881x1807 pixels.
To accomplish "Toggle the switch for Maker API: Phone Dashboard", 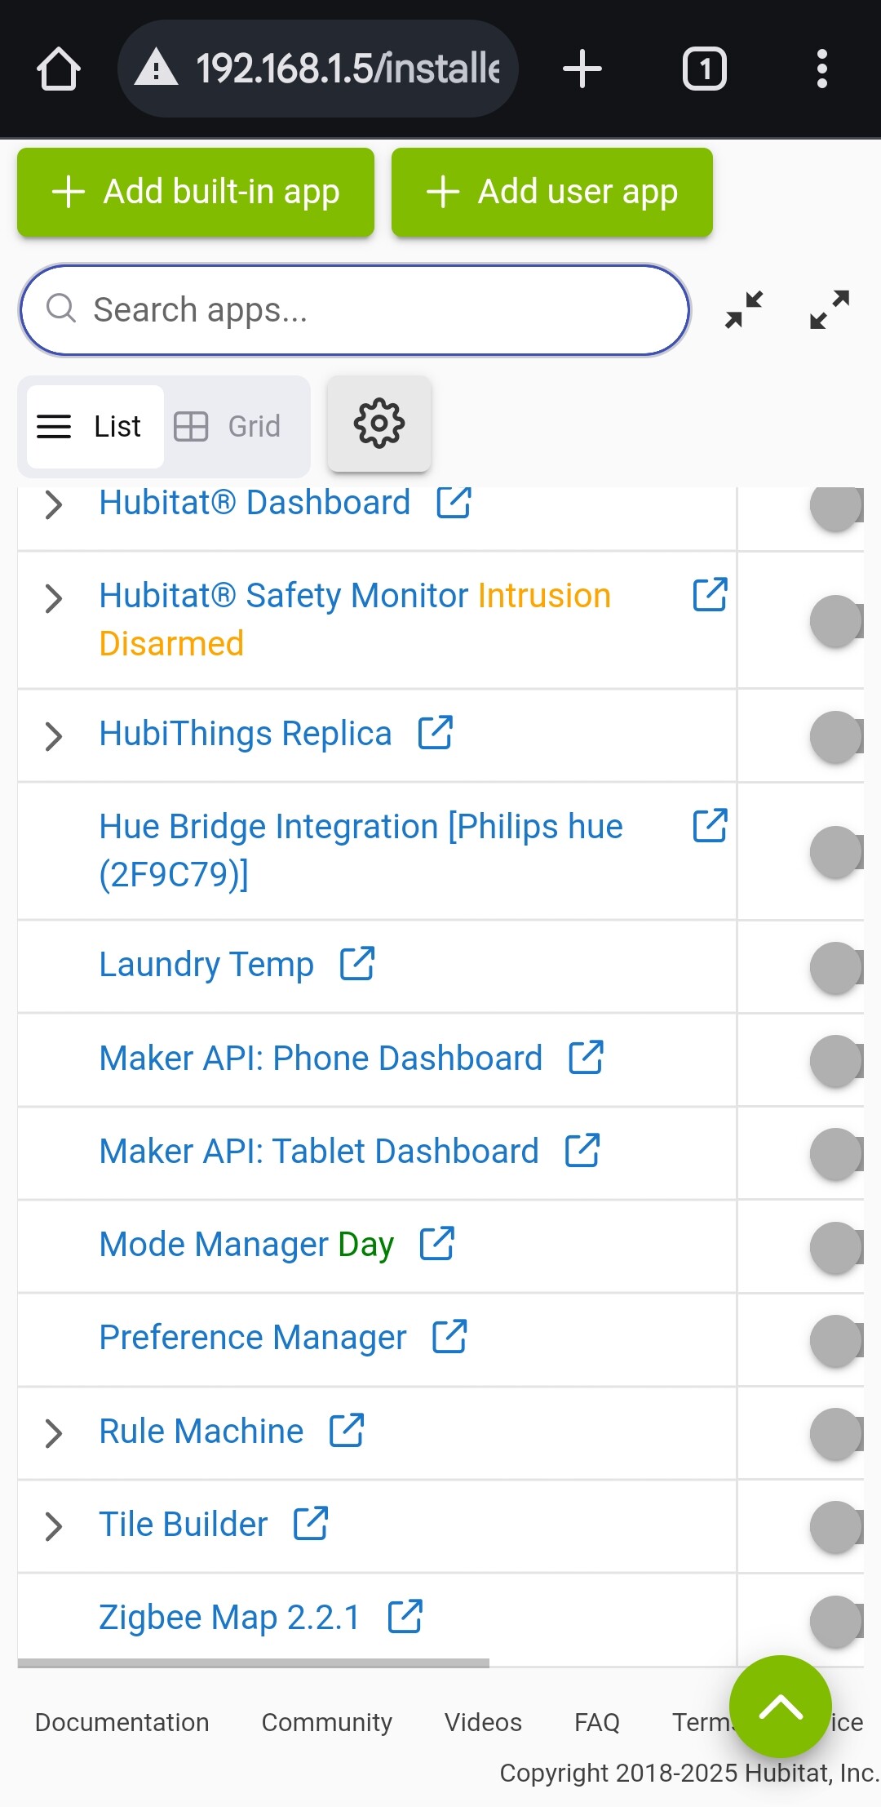I will click(836, 1060).
